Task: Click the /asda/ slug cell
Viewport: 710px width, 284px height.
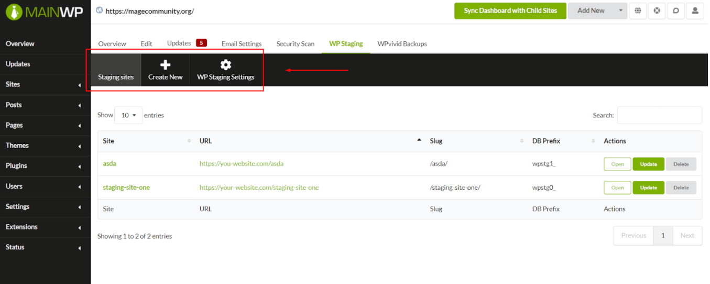Action: 439,164
